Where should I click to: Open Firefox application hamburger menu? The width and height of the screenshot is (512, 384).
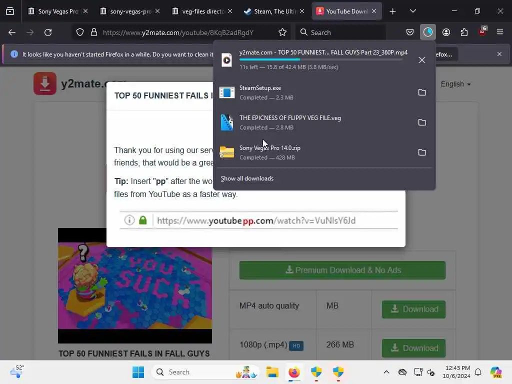500,32
